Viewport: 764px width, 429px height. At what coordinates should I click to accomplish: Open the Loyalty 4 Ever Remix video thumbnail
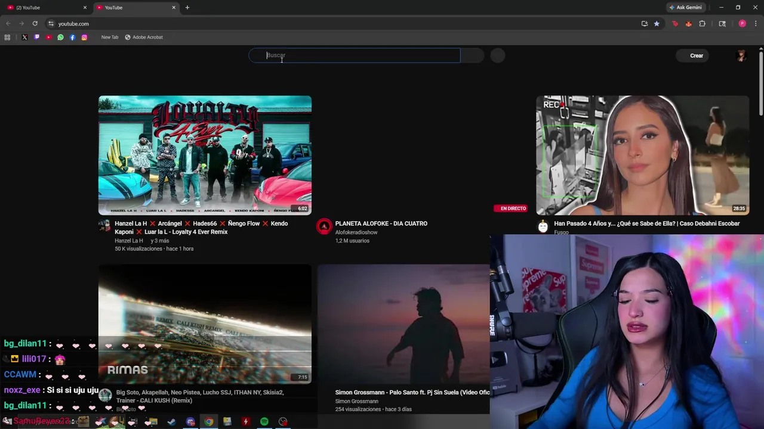[205, 156]
